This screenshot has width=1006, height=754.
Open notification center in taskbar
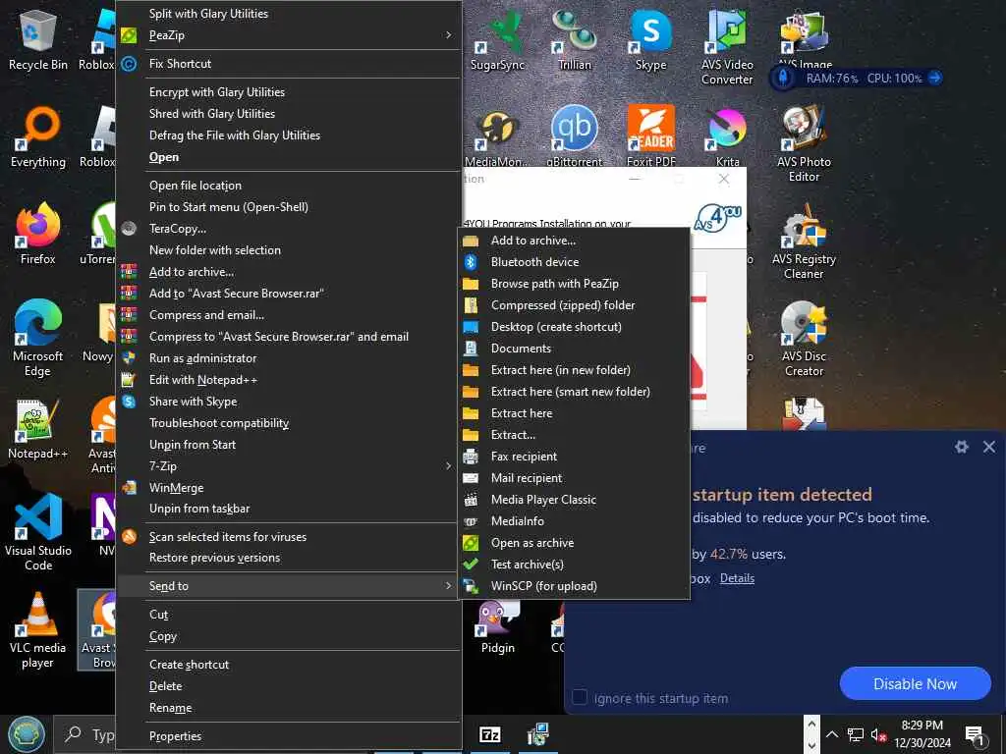click(x=975, y=734)
